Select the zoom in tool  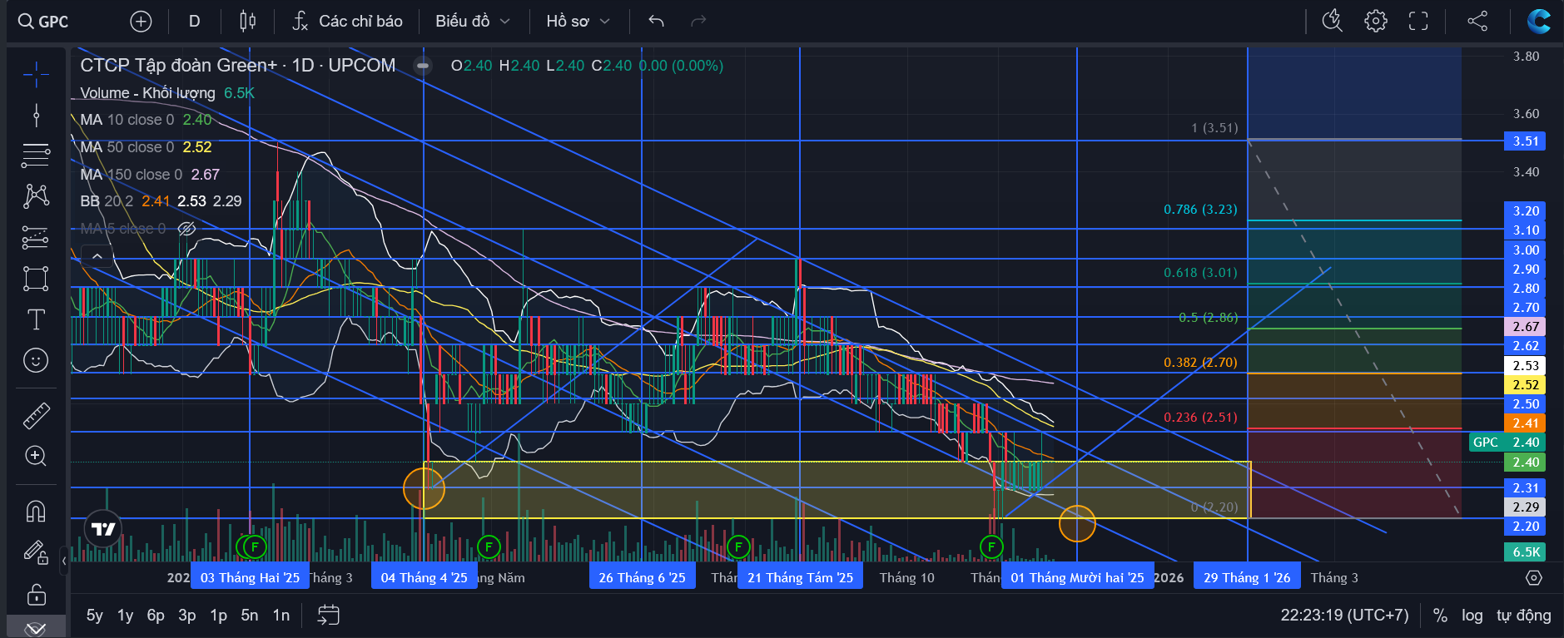36,456
